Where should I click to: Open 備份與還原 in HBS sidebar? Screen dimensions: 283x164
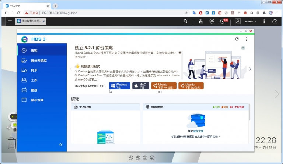point(42,60)
